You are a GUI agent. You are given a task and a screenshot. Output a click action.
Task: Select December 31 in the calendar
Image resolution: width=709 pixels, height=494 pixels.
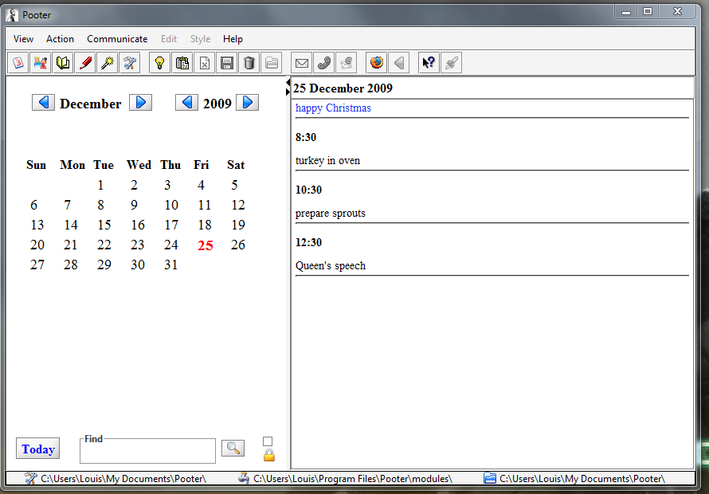coord(171,265)
